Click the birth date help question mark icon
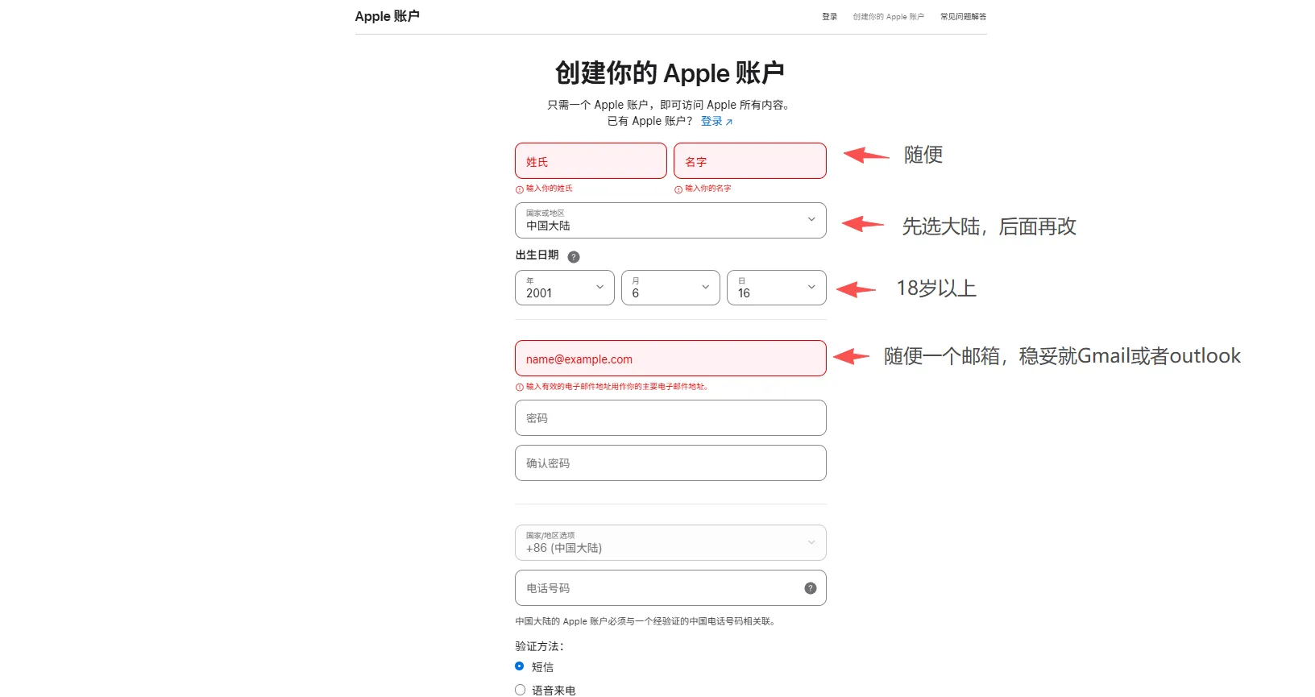 574,257
